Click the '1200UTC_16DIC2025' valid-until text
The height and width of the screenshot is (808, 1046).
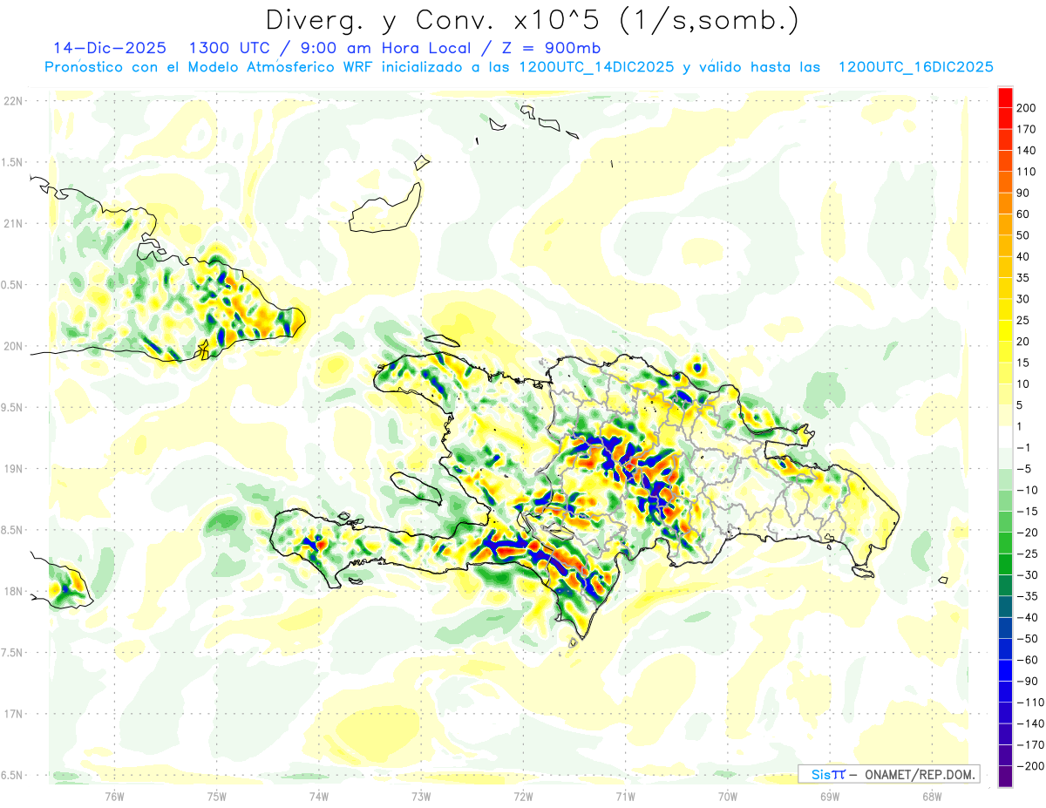pos(915,67)
